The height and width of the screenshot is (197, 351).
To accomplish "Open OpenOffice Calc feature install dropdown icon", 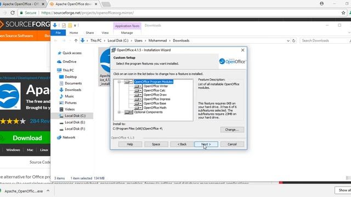I will point(138,90).
